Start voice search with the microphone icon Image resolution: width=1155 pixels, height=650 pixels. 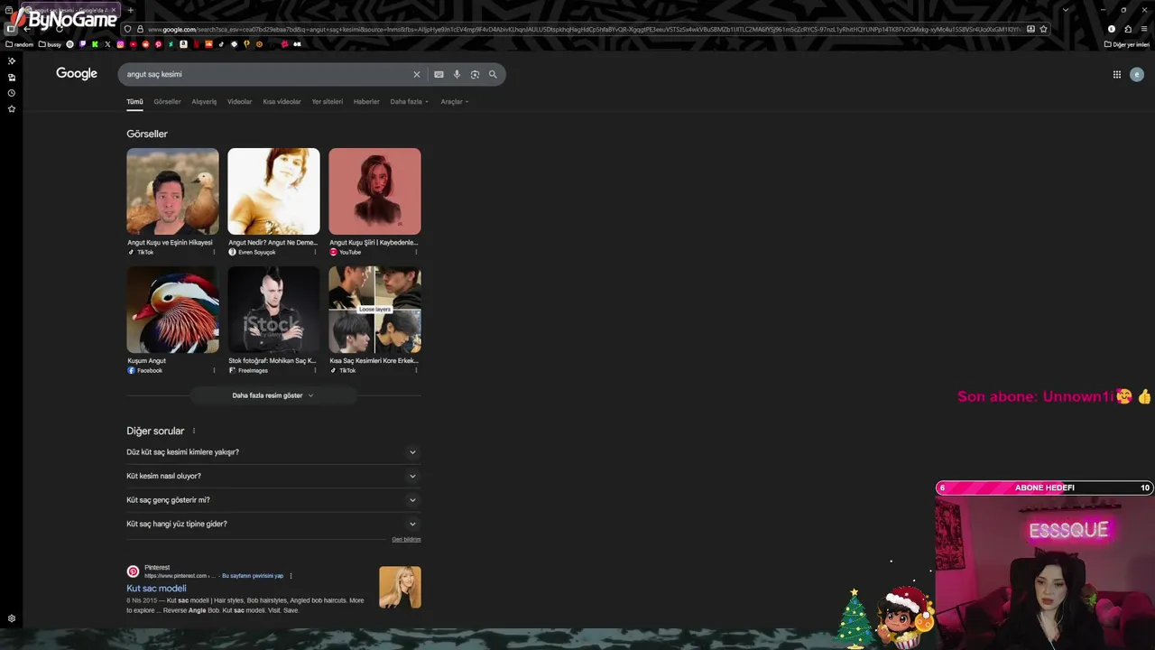click(x=457, y=75)
